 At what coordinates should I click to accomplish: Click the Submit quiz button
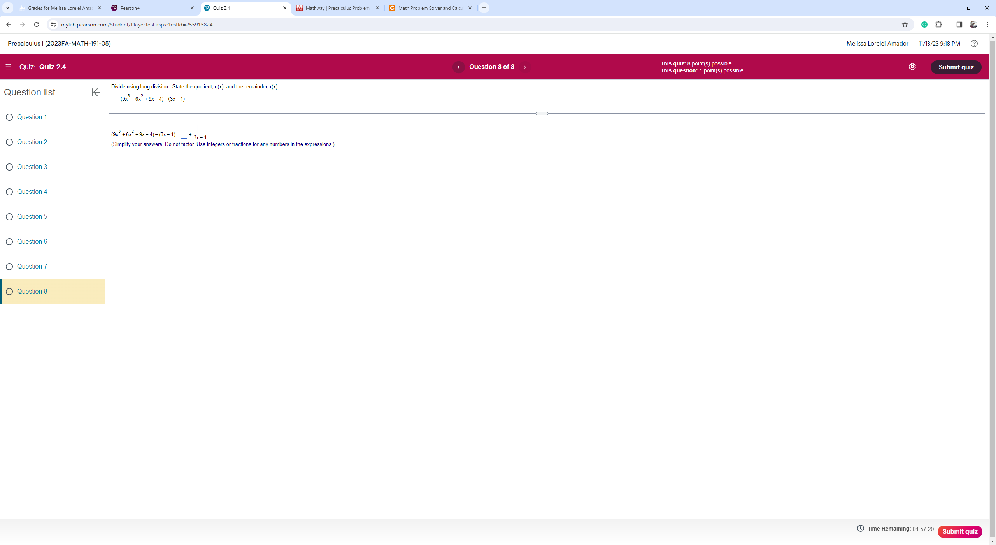coord(956,67)
